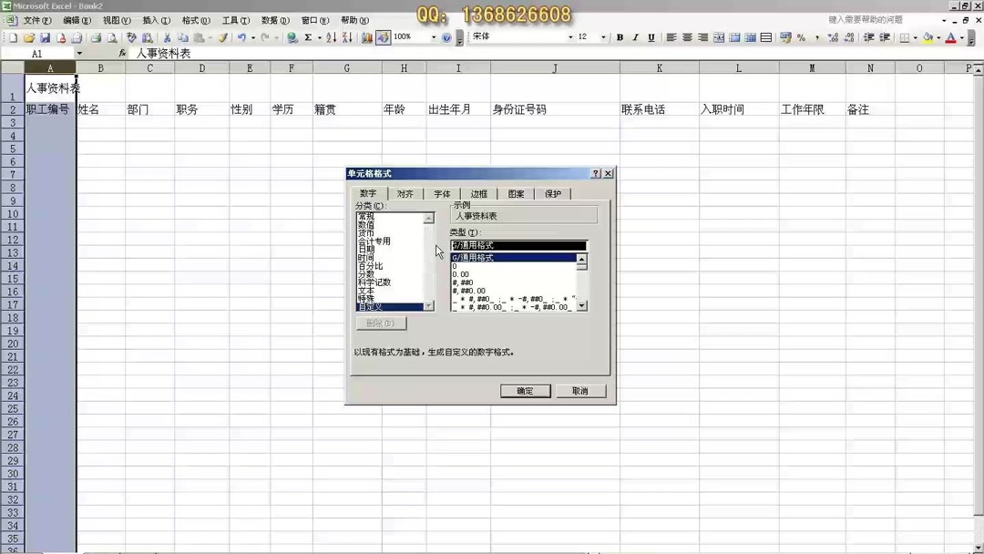The width and height of the screenshot is (984, 554).
Task: Click the Paste toolbar icon
Action: (x=199, y=38)
